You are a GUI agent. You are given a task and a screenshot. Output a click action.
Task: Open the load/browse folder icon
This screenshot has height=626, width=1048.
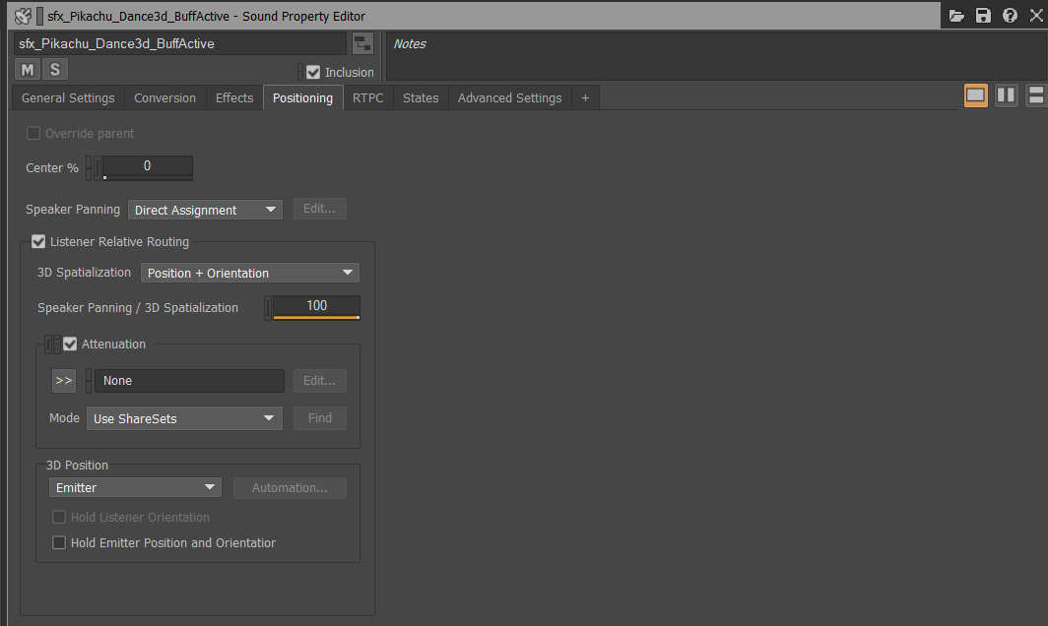tap(956, 16)
